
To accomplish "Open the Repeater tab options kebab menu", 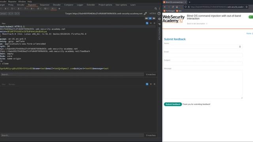I will (x=160, y=9).
